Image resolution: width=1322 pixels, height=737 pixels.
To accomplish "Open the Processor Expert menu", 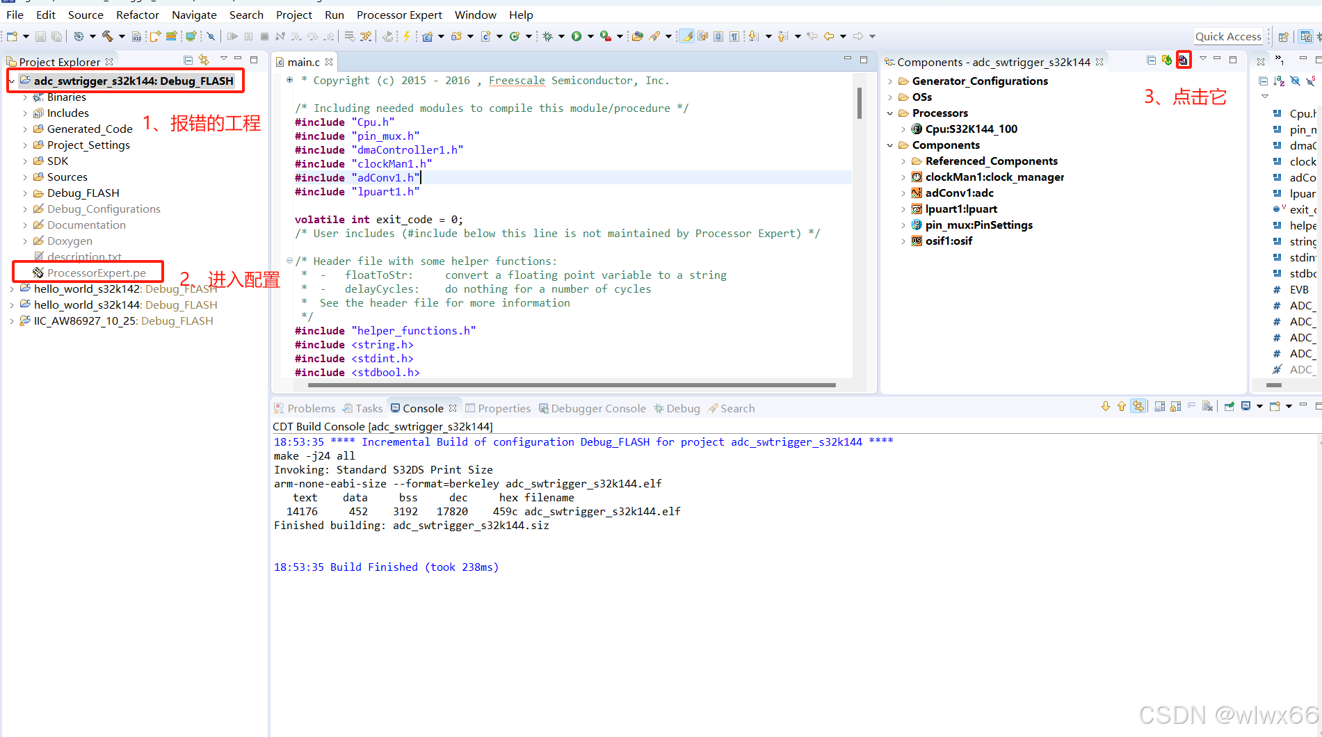I will click(x=400, y=15).
